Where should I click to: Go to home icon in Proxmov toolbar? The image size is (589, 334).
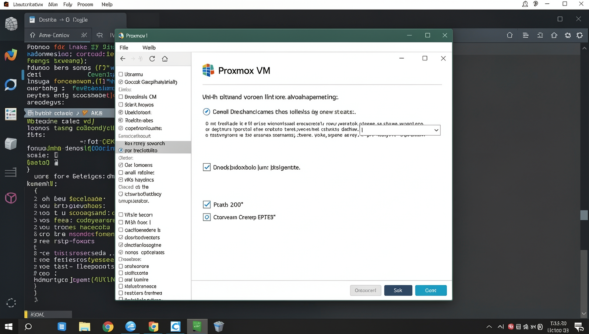click(x=165, y=59)
